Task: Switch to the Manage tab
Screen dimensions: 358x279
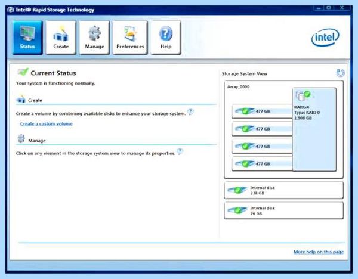Action: point(94,38)
